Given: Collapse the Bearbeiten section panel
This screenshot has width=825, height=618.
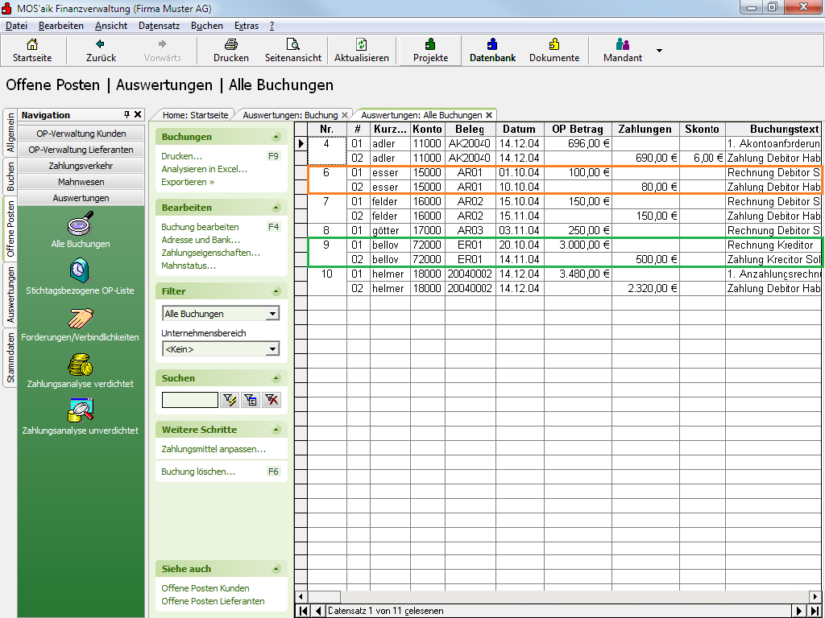Looking at the screenshot, I should coord(277,208).
